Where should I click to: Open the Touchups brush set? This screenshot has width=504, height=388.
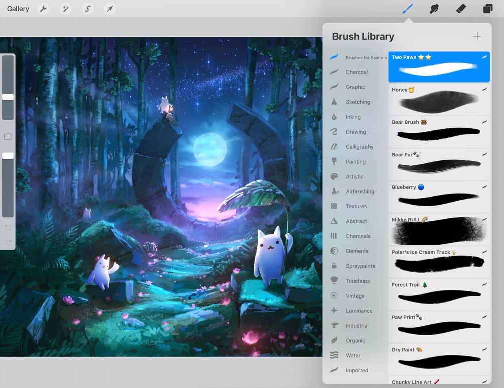coord(359,281)
